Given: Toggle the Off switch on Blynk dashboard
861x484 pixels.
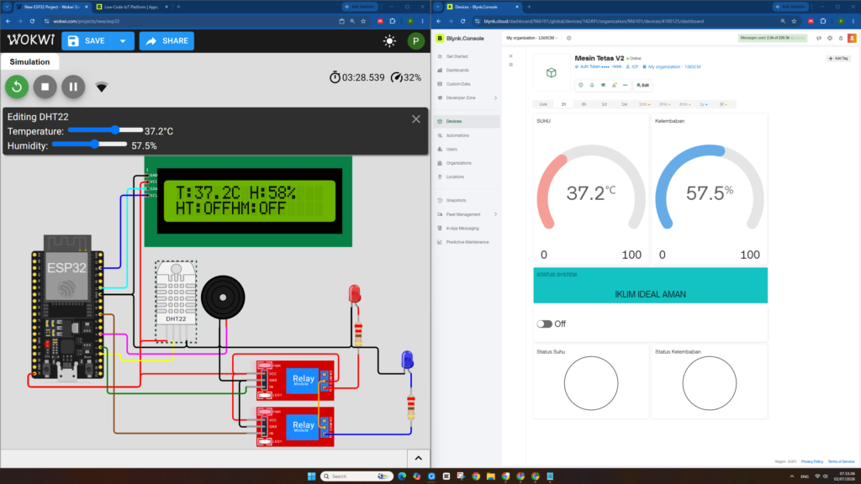Looking at the screenshot, I should 544,324.
